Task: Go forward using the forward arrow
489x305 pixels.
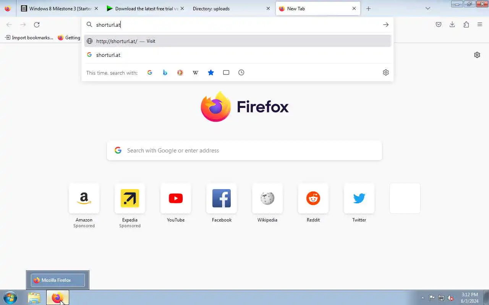Action: tap(23, 25)
